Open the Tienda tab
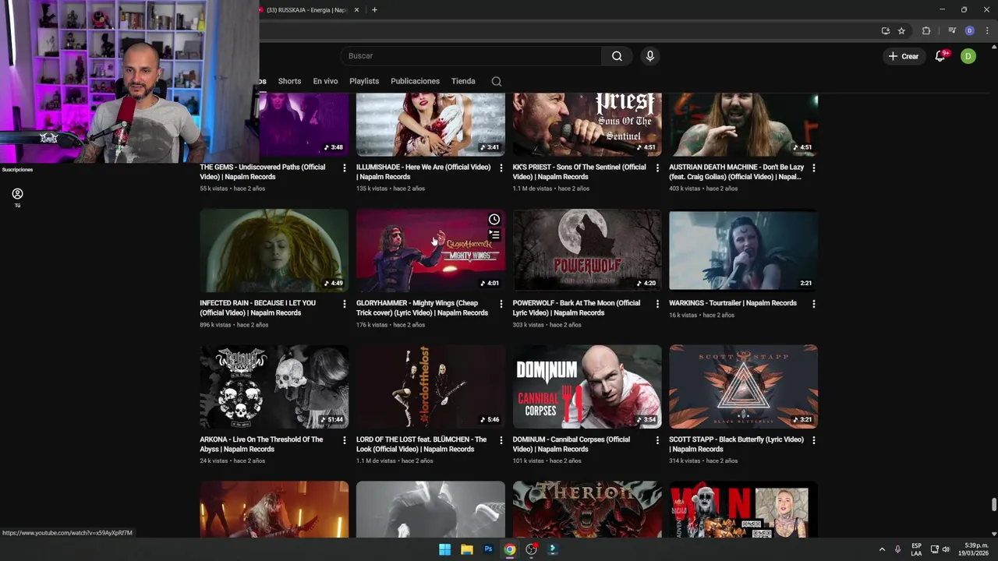Image resolution: width=998 pixels, height=561 pixels. [x=463, y=81]
